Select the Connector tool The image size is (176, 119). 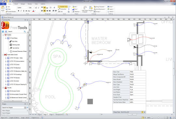pyautogui.click(x=62, y=9)
